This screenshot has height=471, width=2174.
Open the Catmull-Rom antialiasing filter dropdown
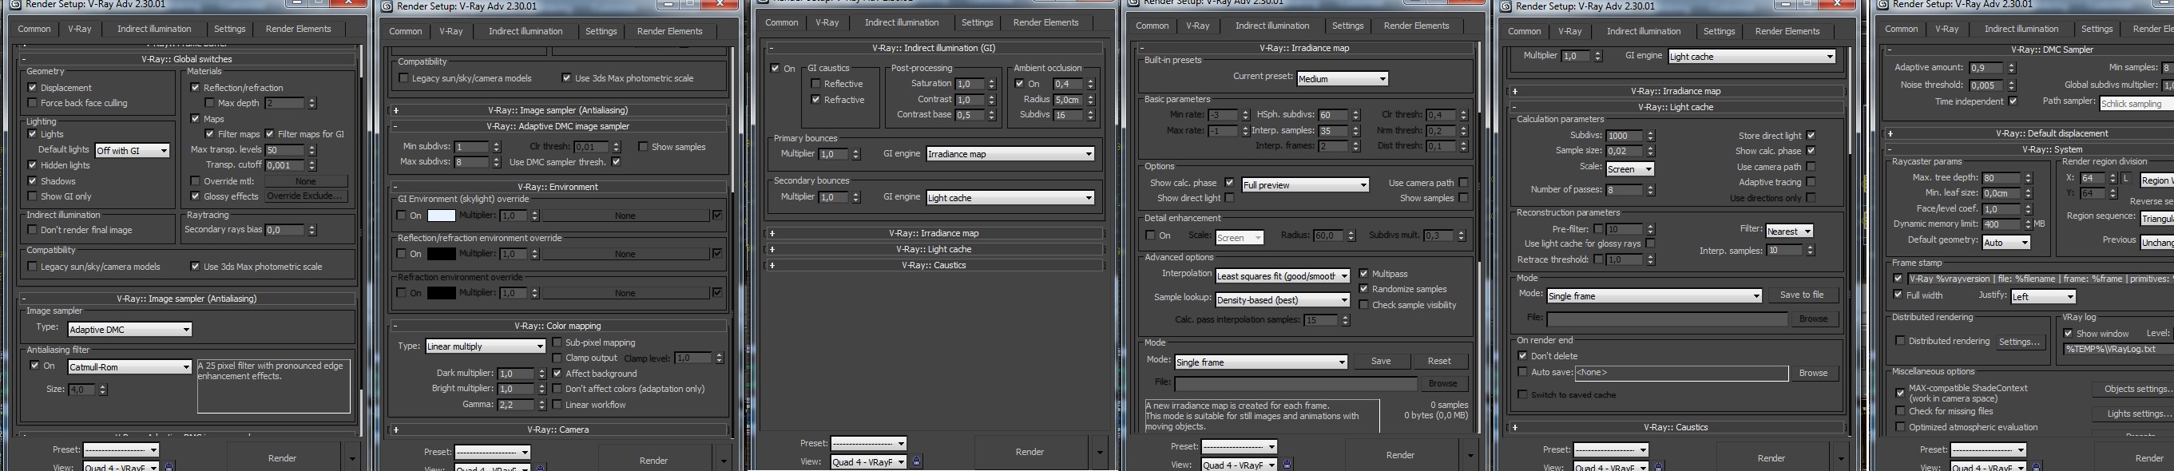[129, 367]
